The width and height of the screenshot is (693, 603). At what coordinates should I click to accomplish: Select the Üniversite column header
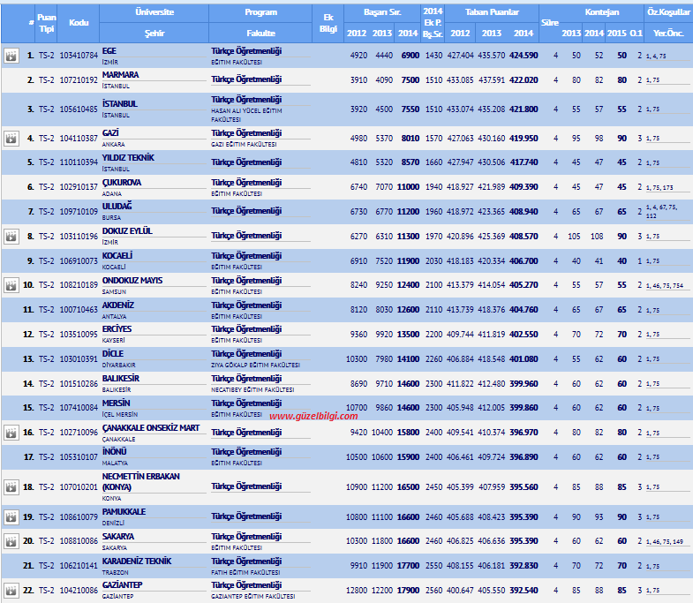click(x=154, y=12)
